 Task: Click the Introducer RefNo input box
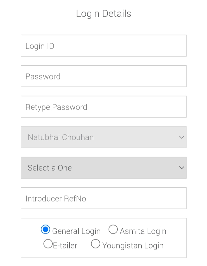[x=103, y=198]
